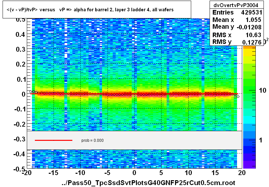Screen dimensions: 269x187
Task: Click the x-axis tick label 10
Action: (188, 172)
